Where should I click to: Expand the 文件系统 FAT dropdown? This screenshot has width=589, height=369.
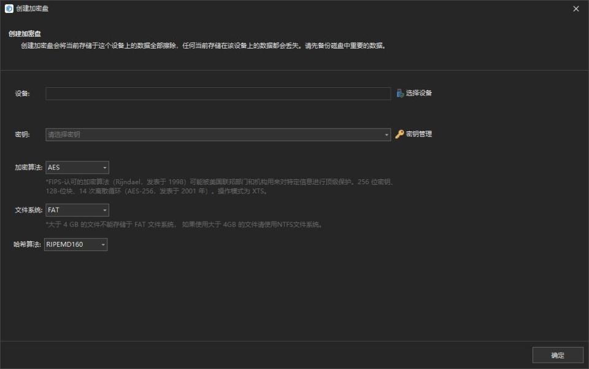[77, 210]
